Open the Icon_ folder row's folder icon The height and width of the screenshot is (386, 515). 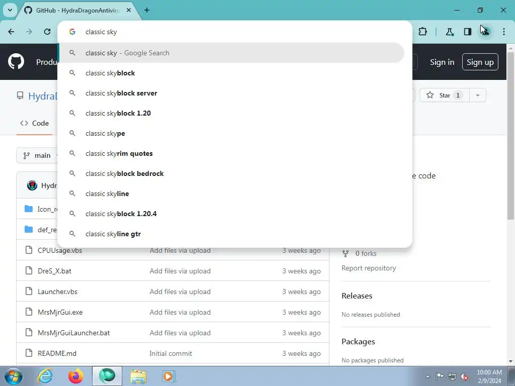pos(29,209)
